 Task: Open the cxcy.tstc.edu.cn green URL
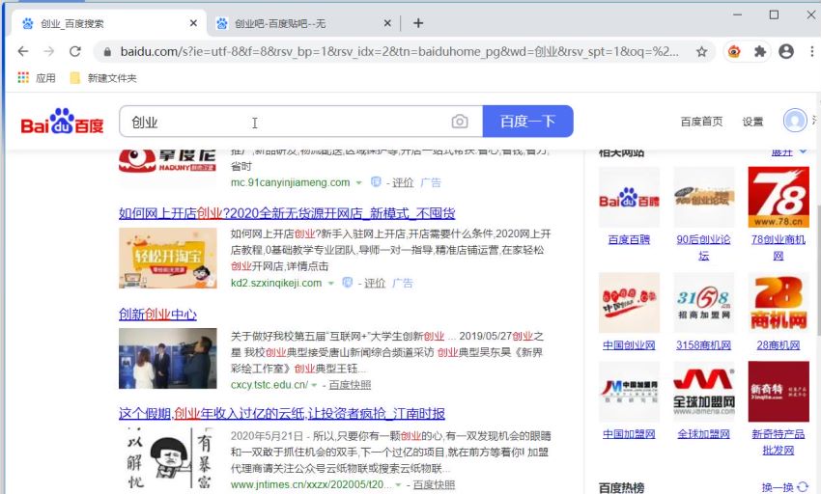[269, 385]
